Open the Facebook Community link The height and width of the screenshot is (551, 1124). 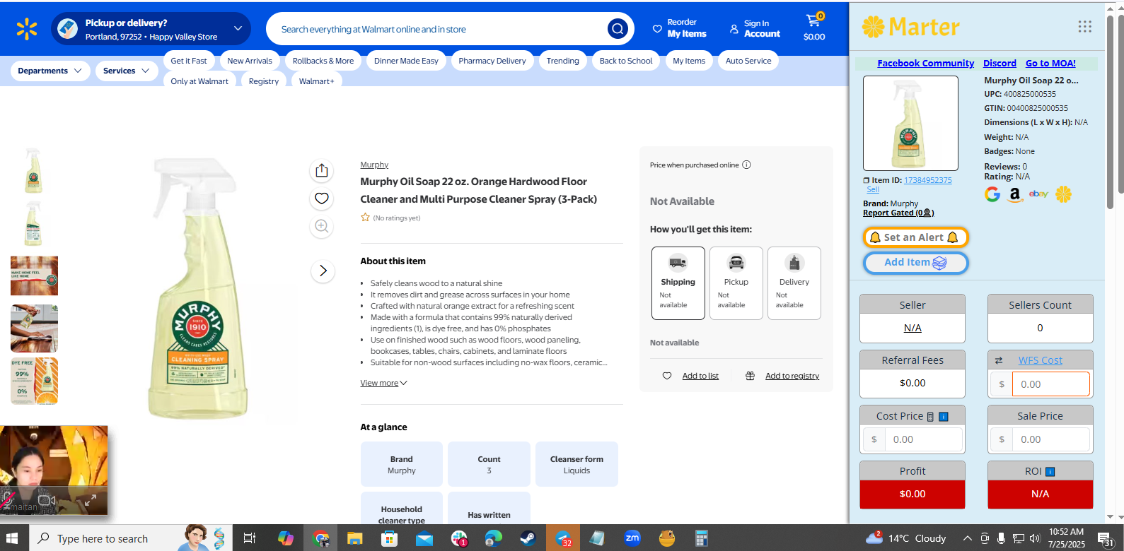coord(925,64)
